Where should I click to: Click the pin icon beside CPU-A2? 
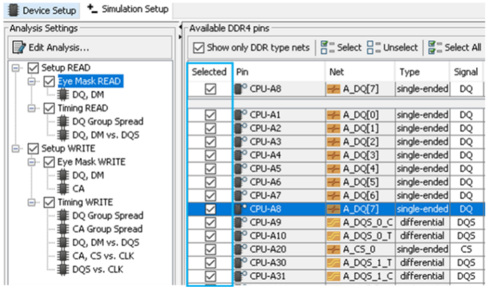(x=241, y=128)
